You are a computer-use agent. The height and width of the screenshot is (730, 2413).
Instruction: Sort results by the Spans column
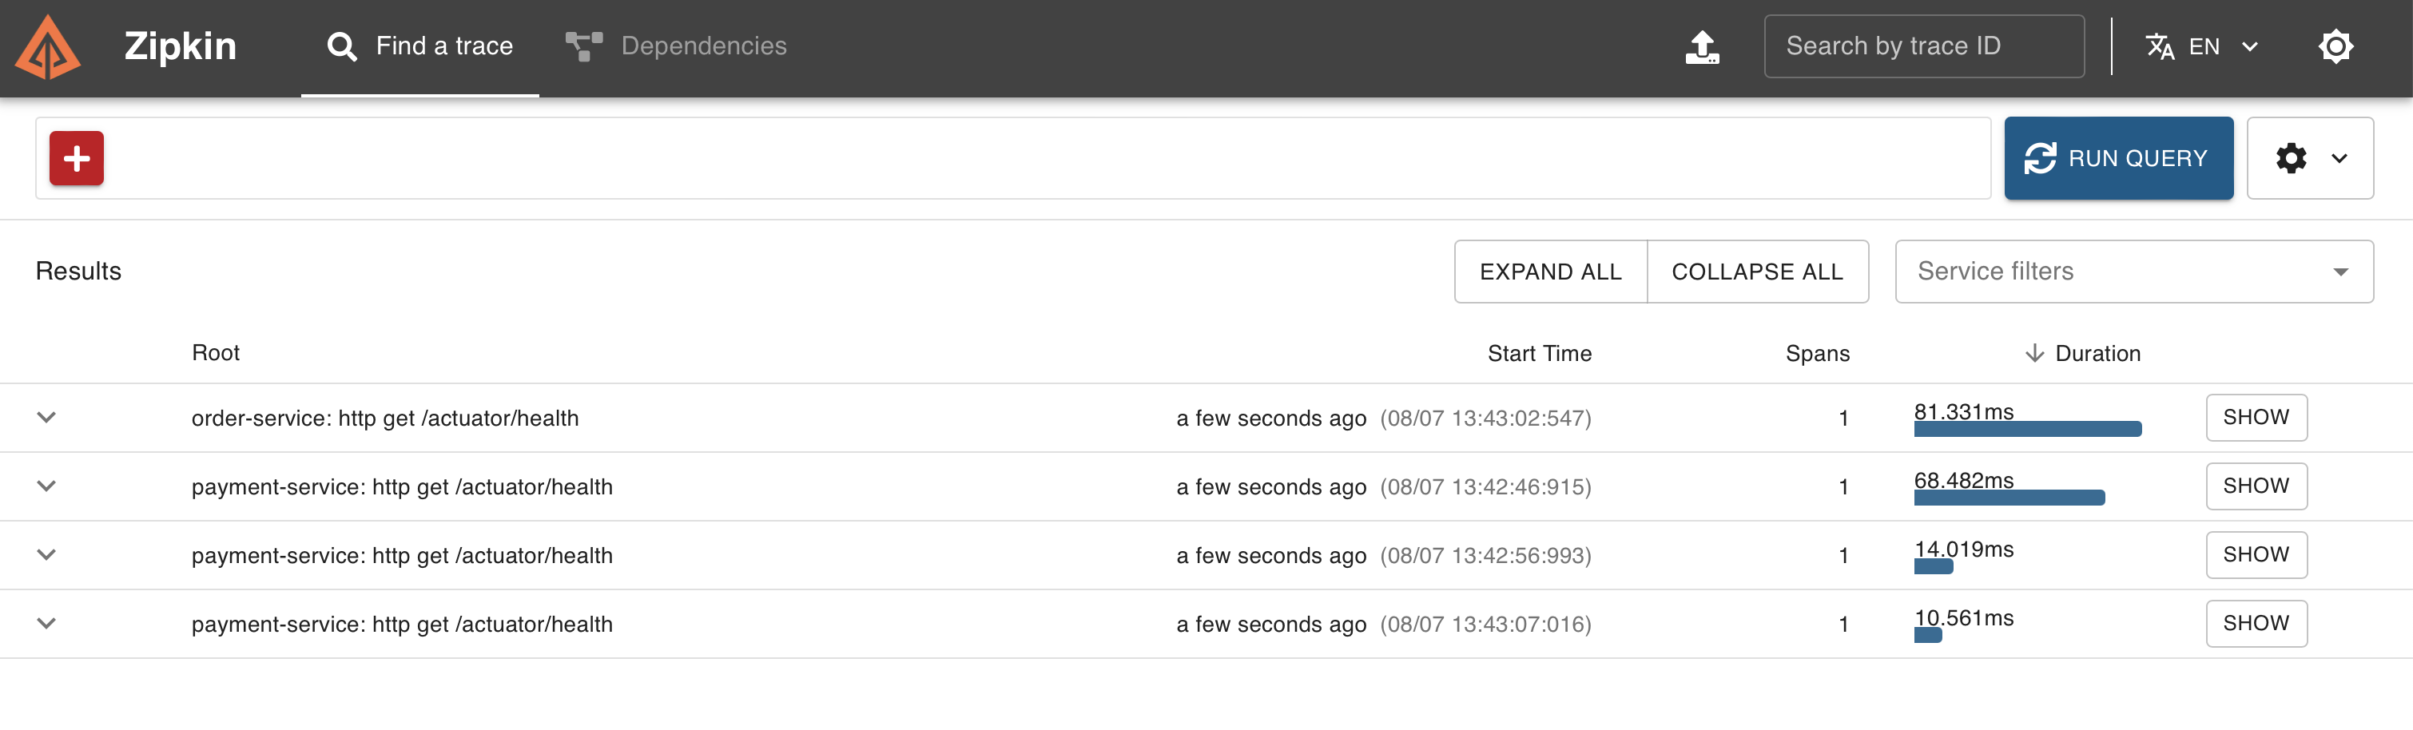pos(1817,353)
